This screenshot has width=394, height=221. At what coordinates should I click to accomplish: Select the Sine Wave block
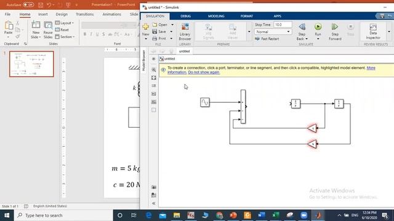pyautogui.click(x=205, y=103)
